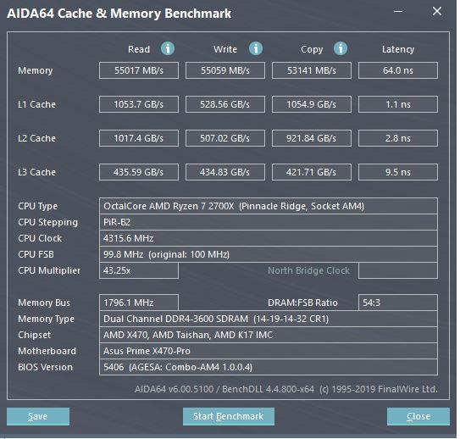Click the Latency column header
This screenshot has width=460, height=439.
(398, 49)
